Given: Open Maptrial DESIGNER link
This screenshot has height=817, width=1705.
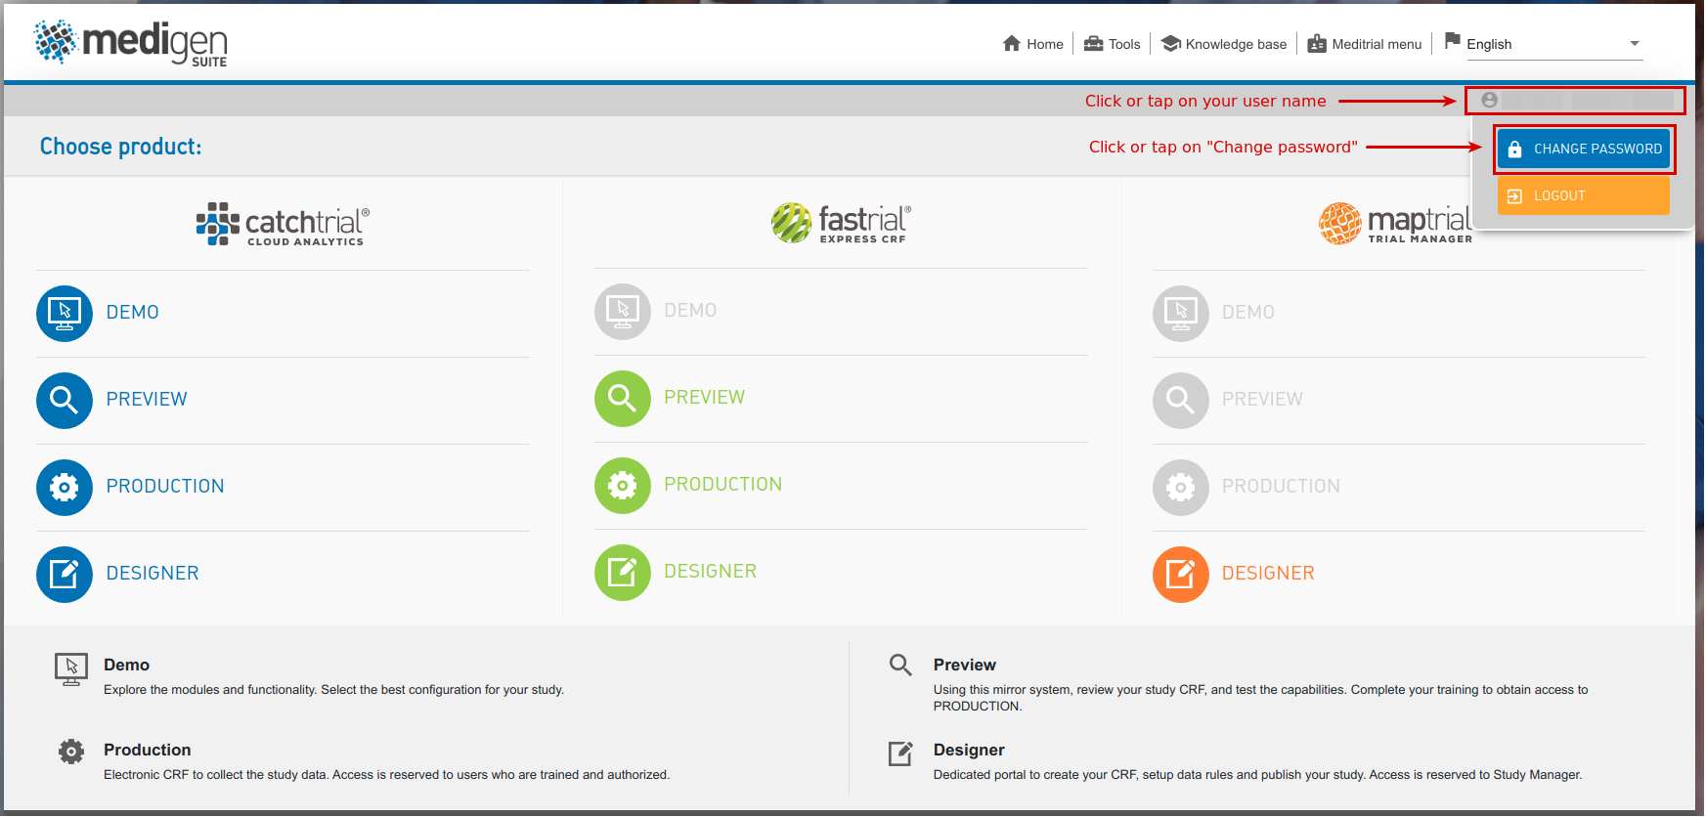Looking at the screenshot, I should pos(1269,574).
